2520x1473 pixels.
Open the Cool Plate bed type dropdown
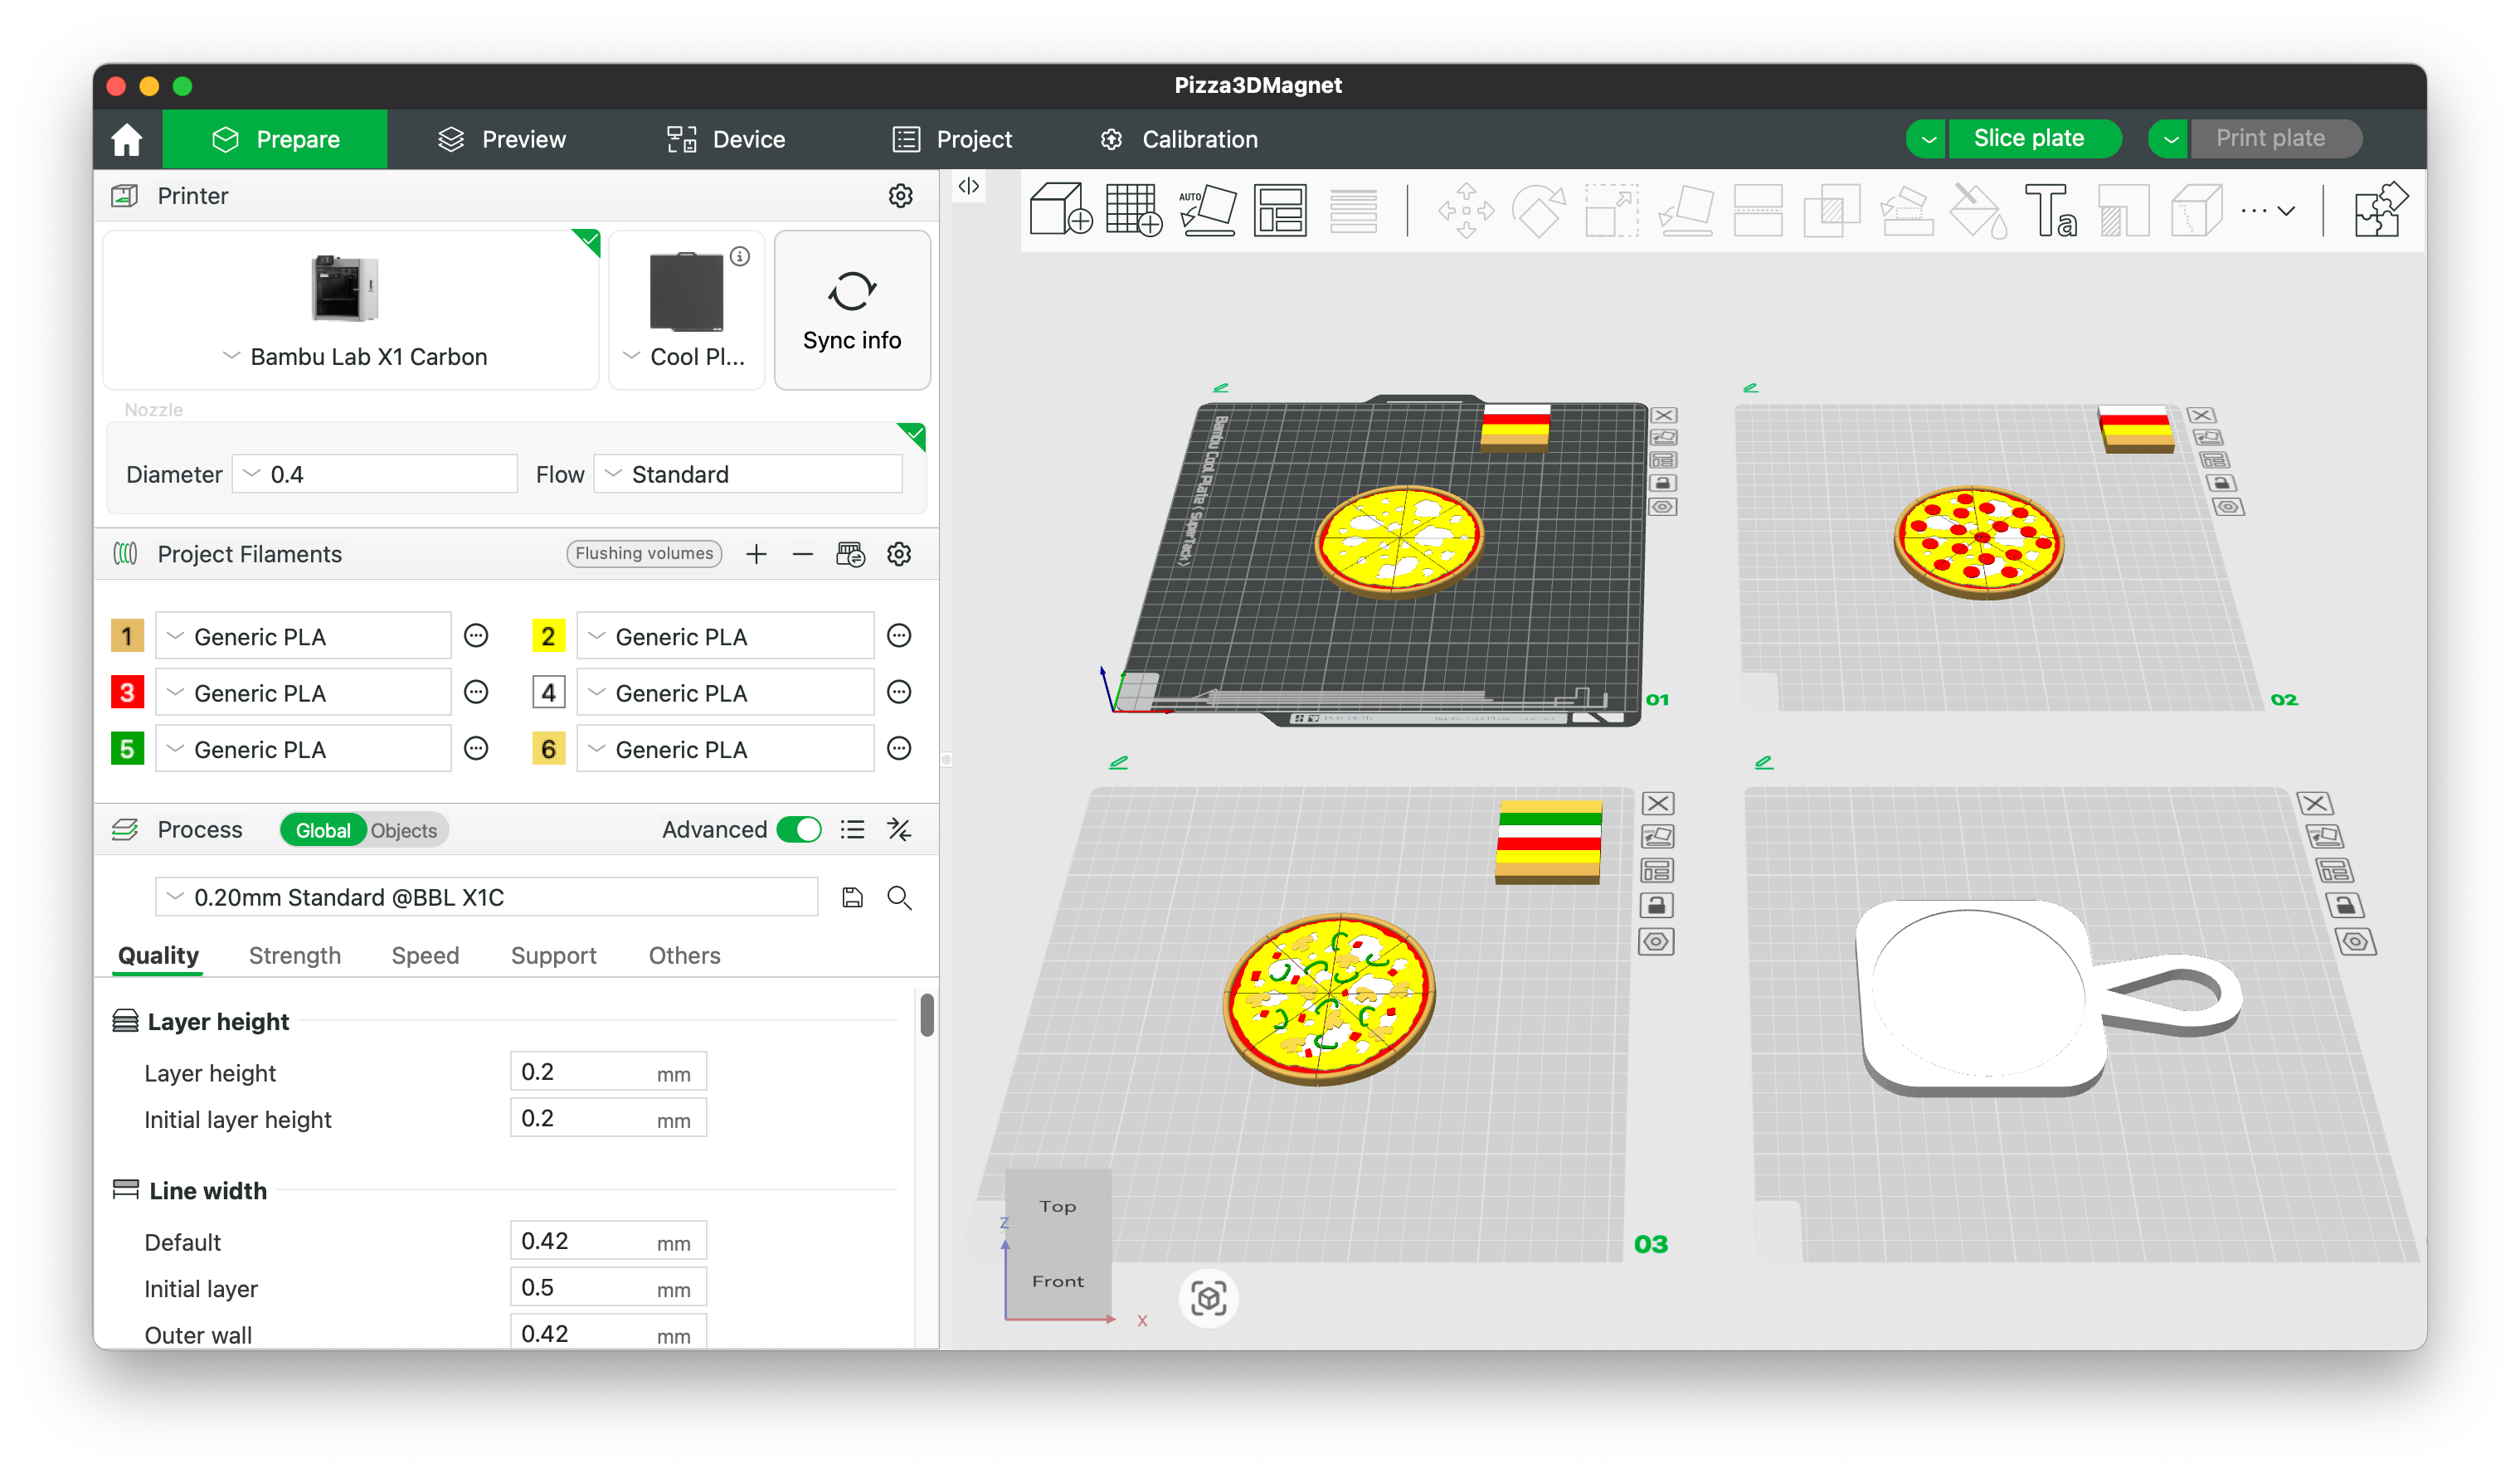(685, 357)
